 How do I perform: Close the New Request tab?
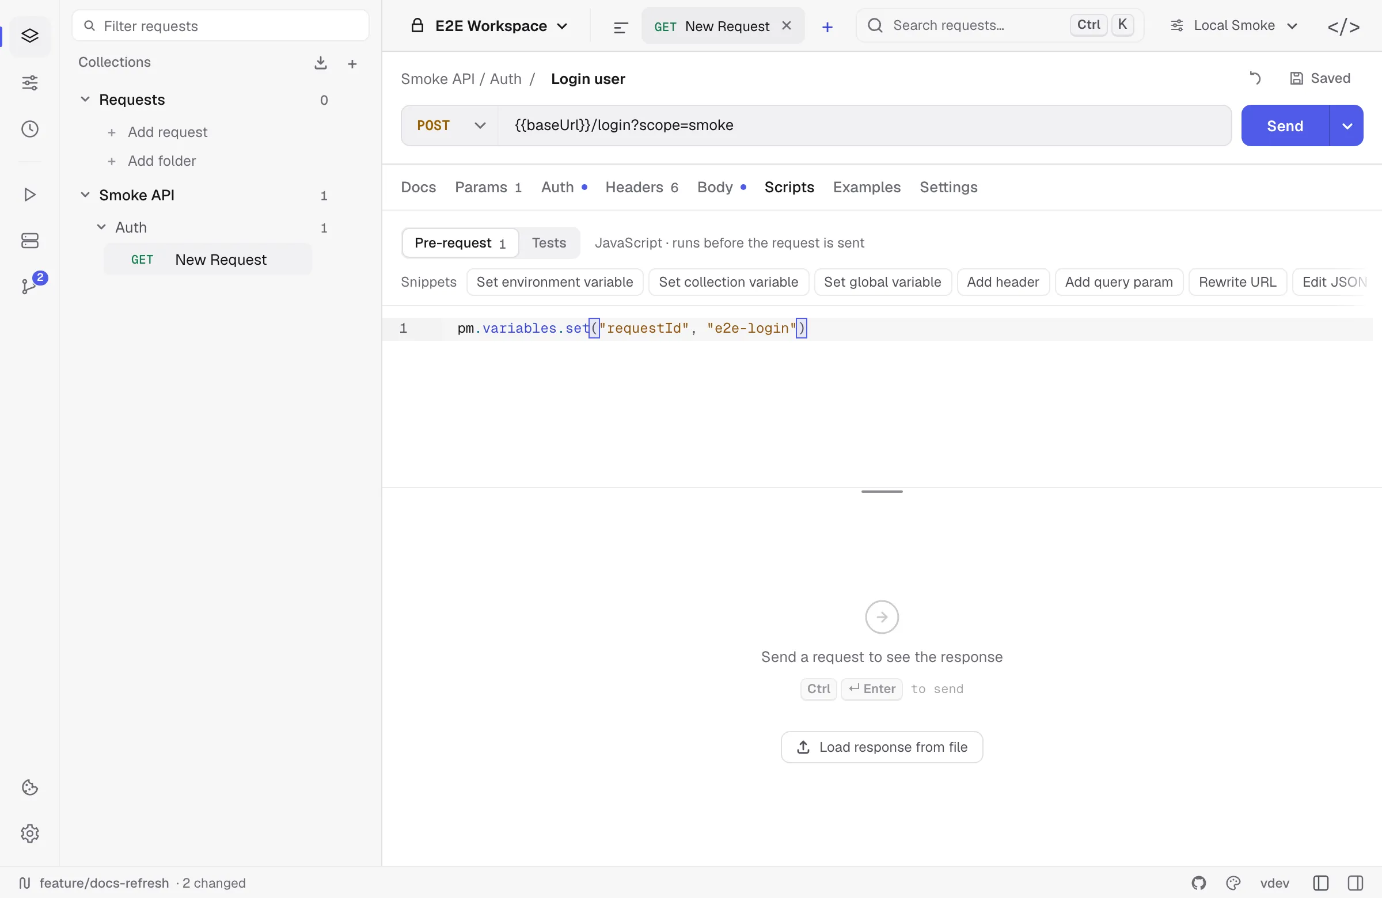pos(786,25)
